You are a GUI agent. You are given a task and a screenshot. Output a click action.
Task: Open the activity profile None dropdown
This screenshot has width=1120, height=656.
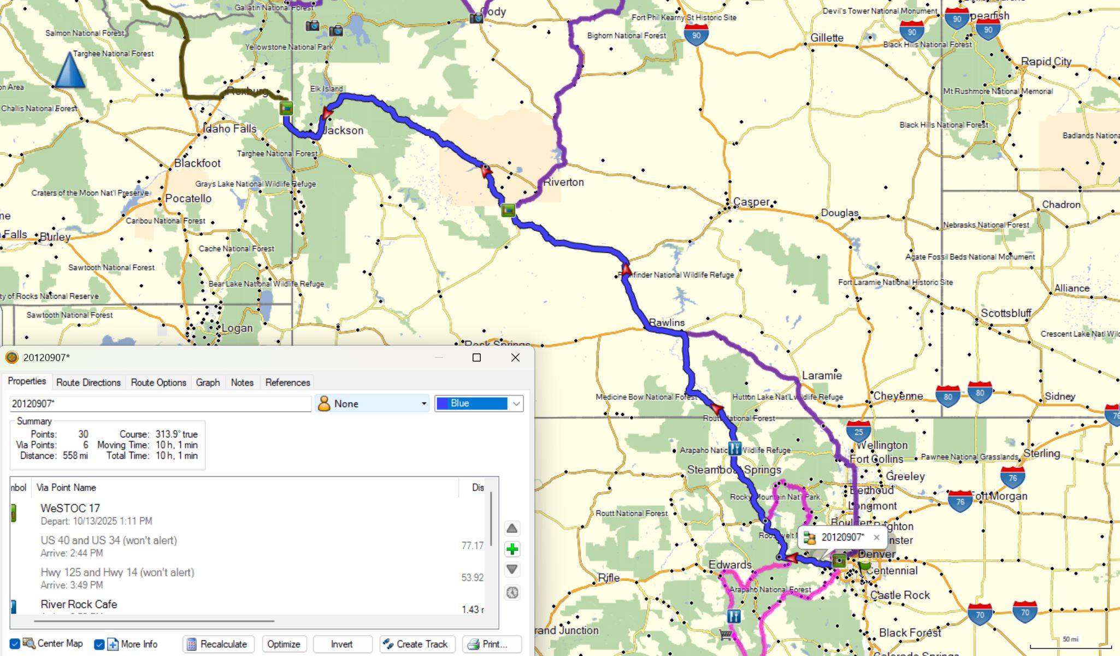pos(372,404)
